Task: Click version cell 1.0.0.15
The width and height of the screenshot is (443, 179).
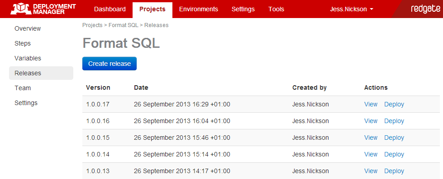Action: coord(98,138)
